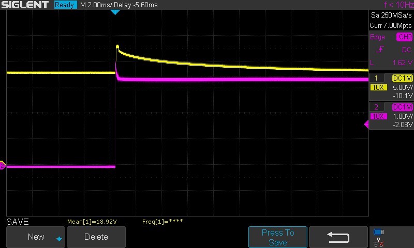
Task: Click channel 1 DC1M coupling badge
Action: tap(403, 78)
